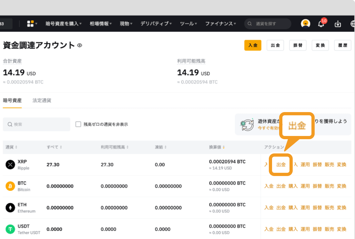Click 変換 in the XRP row
The width and height of the screenshot is (355, 239).
(x=341, y=165)
